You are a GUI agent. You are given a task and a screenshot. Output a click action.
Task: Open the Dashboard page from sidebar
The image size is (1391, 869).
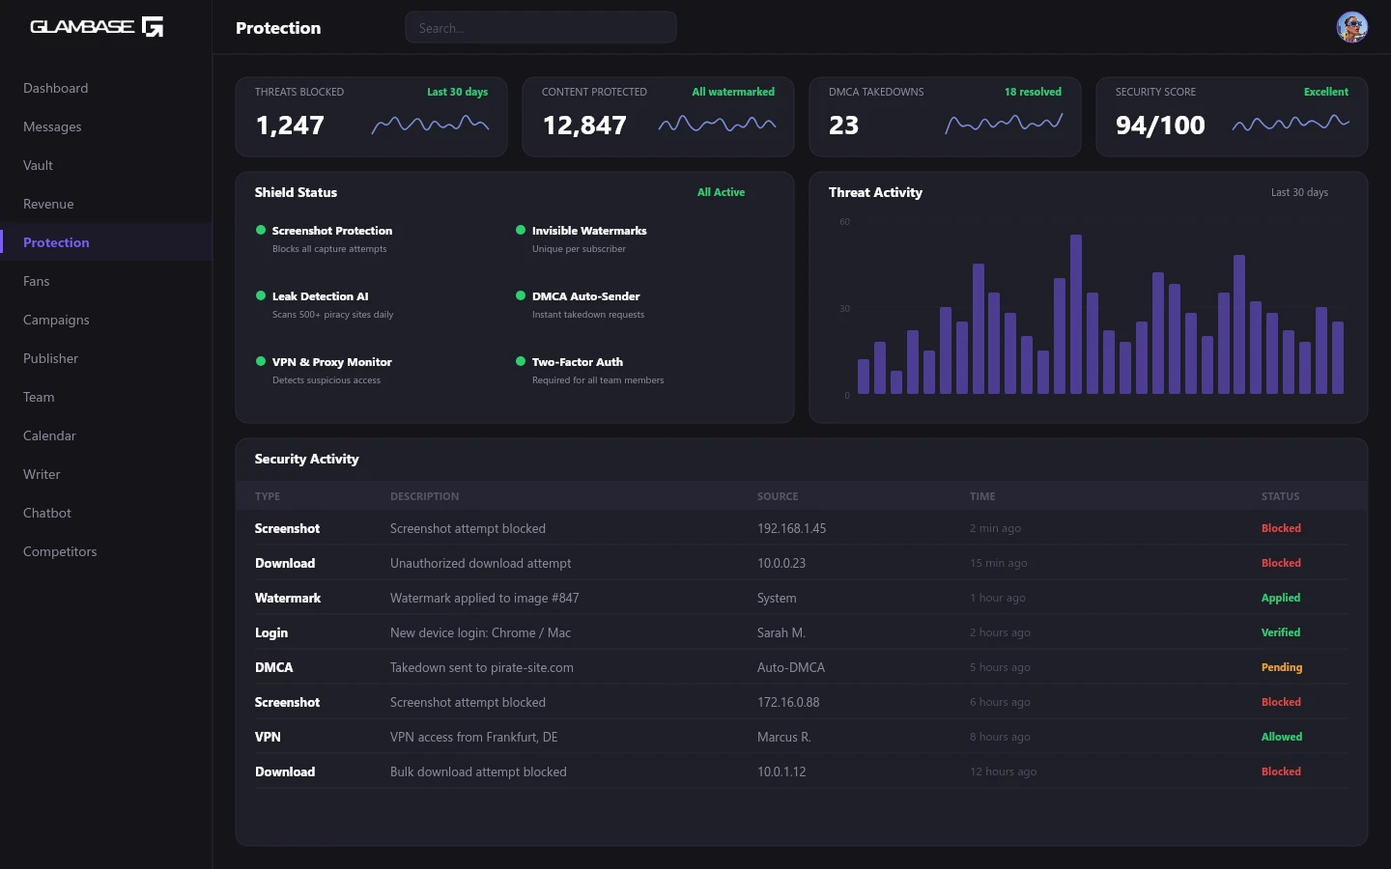pos(55,88)
